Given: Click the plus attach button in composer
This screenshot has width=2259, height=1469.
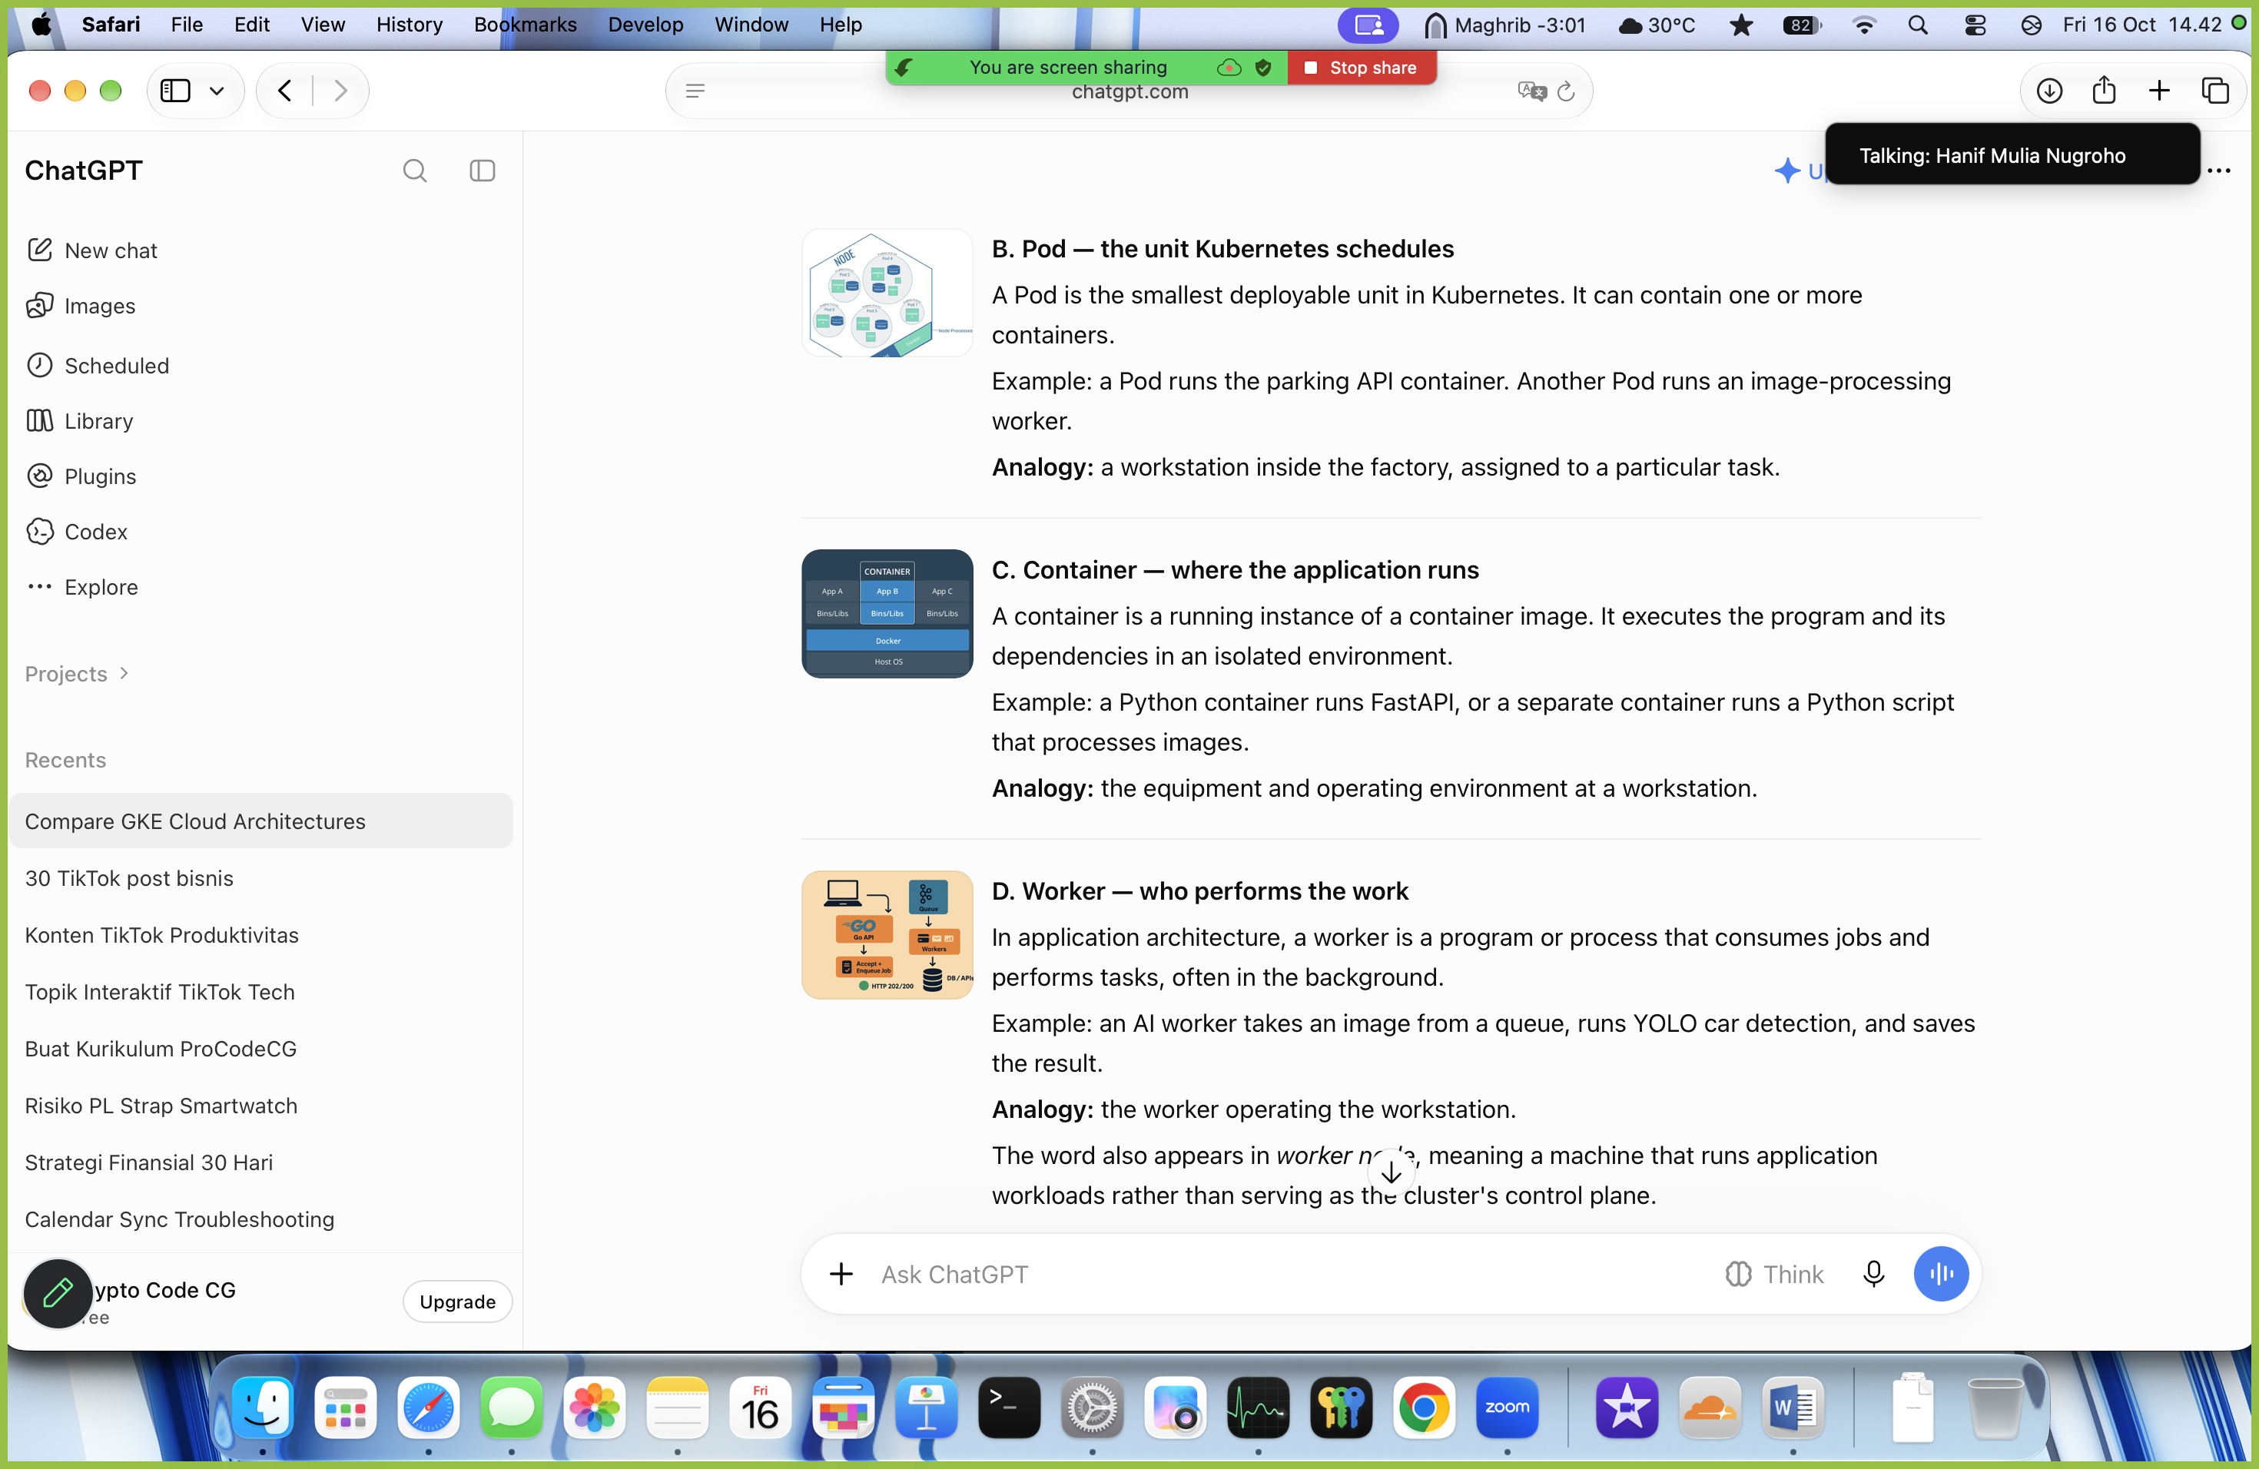Looking at the screenshot, I should [x=841, y=1274].
